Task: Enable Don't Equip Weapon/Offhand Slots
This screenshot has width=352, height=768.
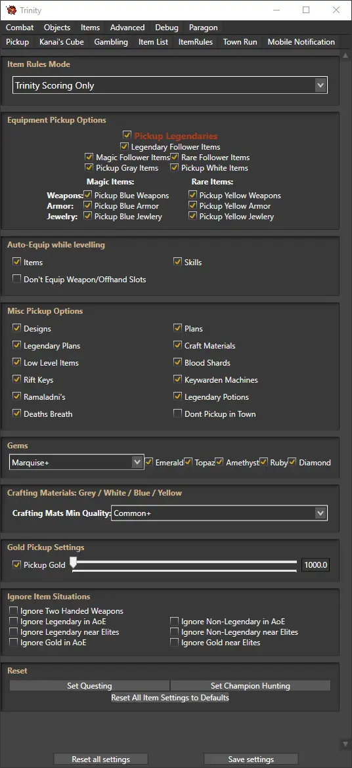Action: click(x=16, y=279)
